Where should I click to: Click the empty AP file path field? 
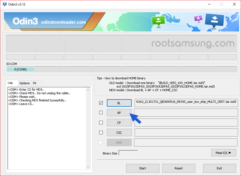pos(186,113)
